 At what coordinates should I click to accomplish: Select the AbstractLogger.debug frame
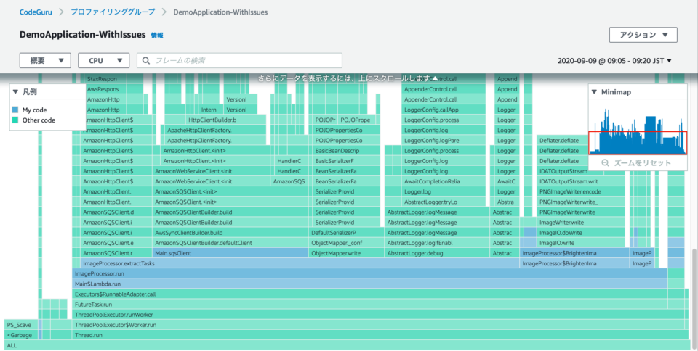pyautogui.click(x=437, y=253)
